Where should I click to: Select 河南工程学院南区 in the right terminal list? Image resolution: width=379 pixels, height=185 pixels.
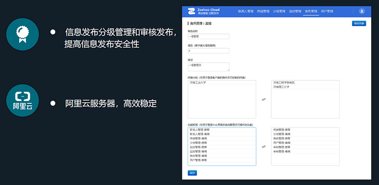(305, 83)
